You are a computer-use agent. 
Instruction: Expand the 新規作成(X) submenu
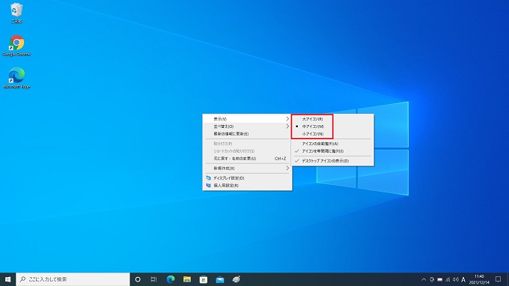[x=247, y=168]
